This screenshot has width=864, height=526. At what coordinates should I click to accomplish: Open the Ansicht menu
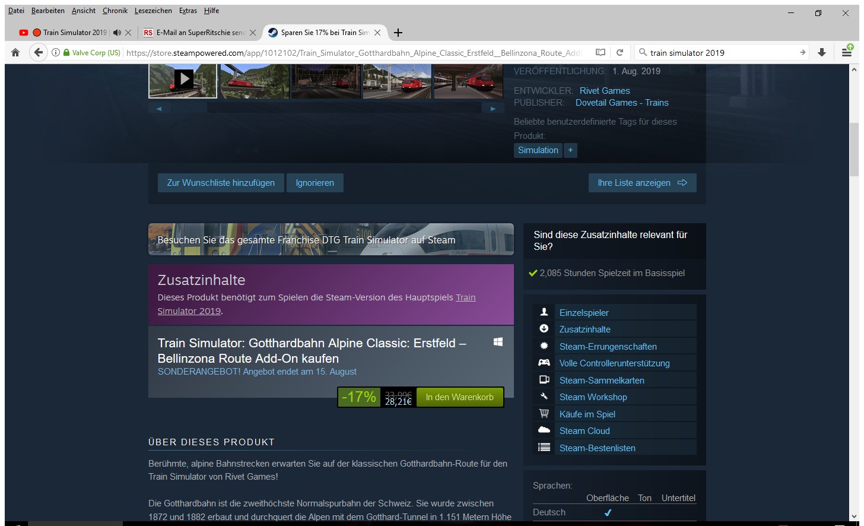[x=84, y=11]
